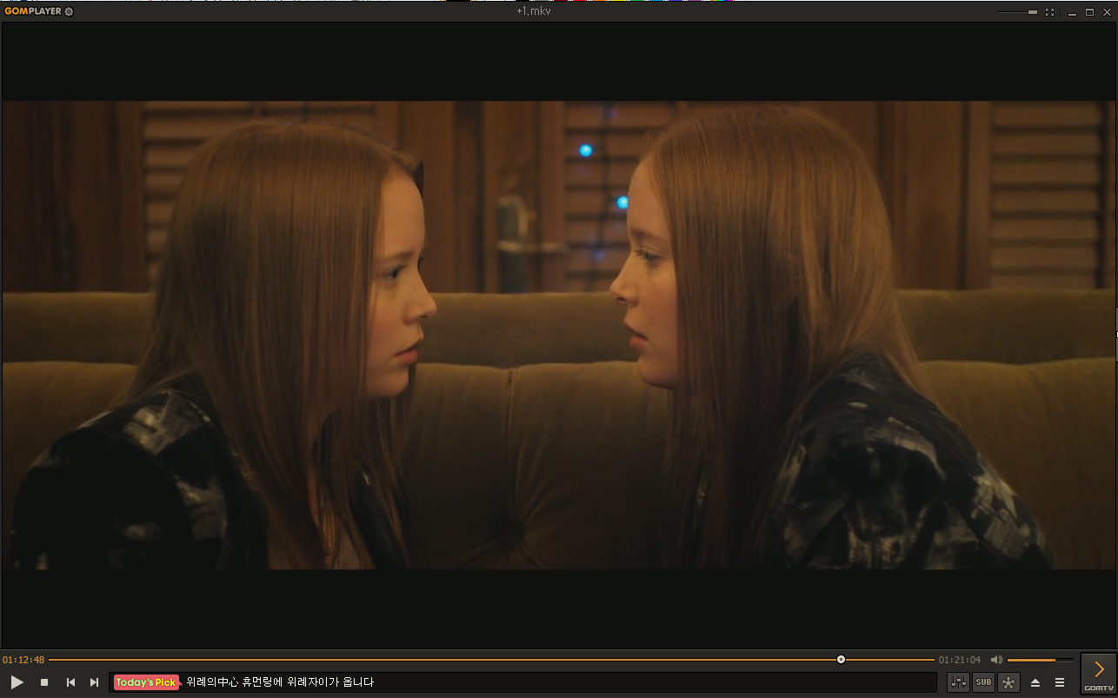Open the Today's Pick link

[x=145, y=682]
